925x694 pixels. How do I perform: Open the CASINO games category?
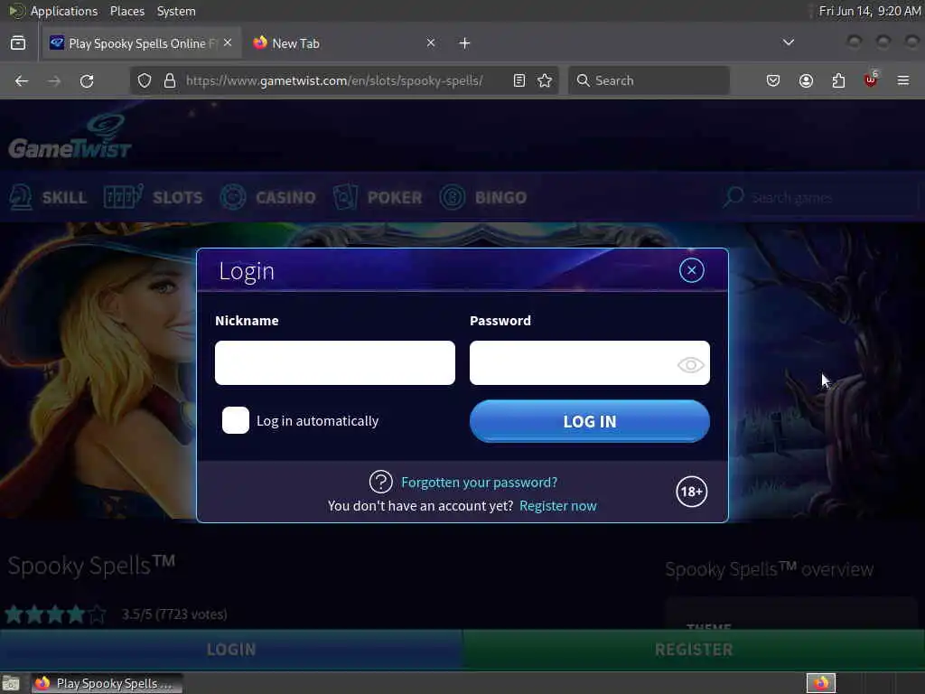click(x=267, y=197)
